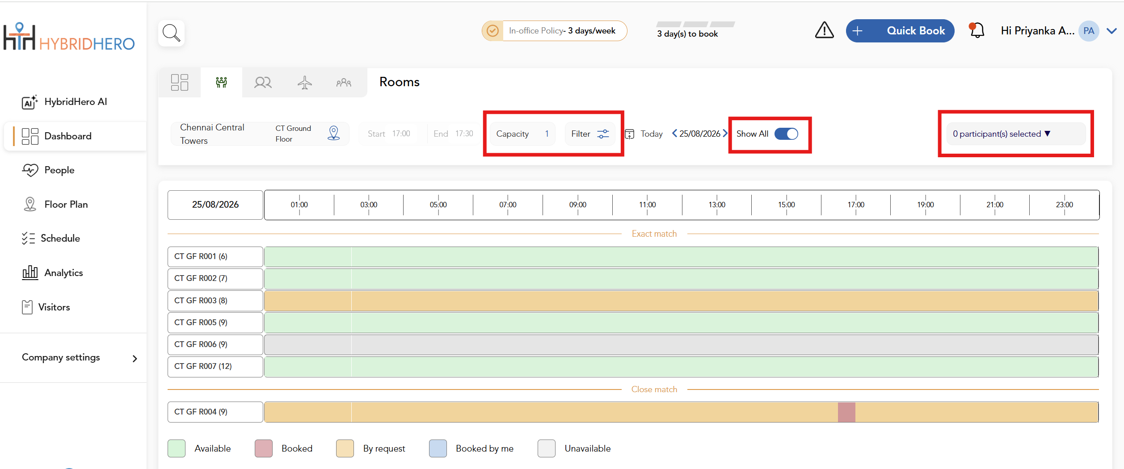Click the Dashboard sidebar icon
Image resolution: width=1124 pixels, height=469 pixels.
[x=30, y=136]
